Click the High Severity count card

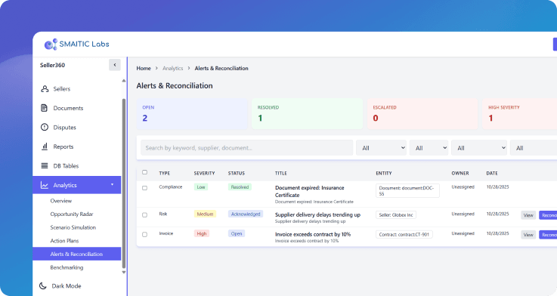tap(520, 113)
